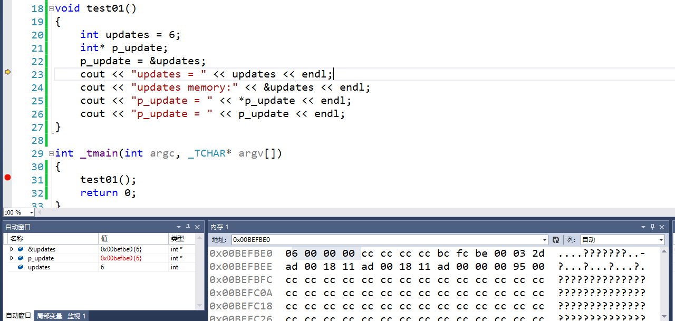Viewport: 675px width, 321px height.
Task: Close the 内存 1 panel
Action: click(x=662, y=227)
